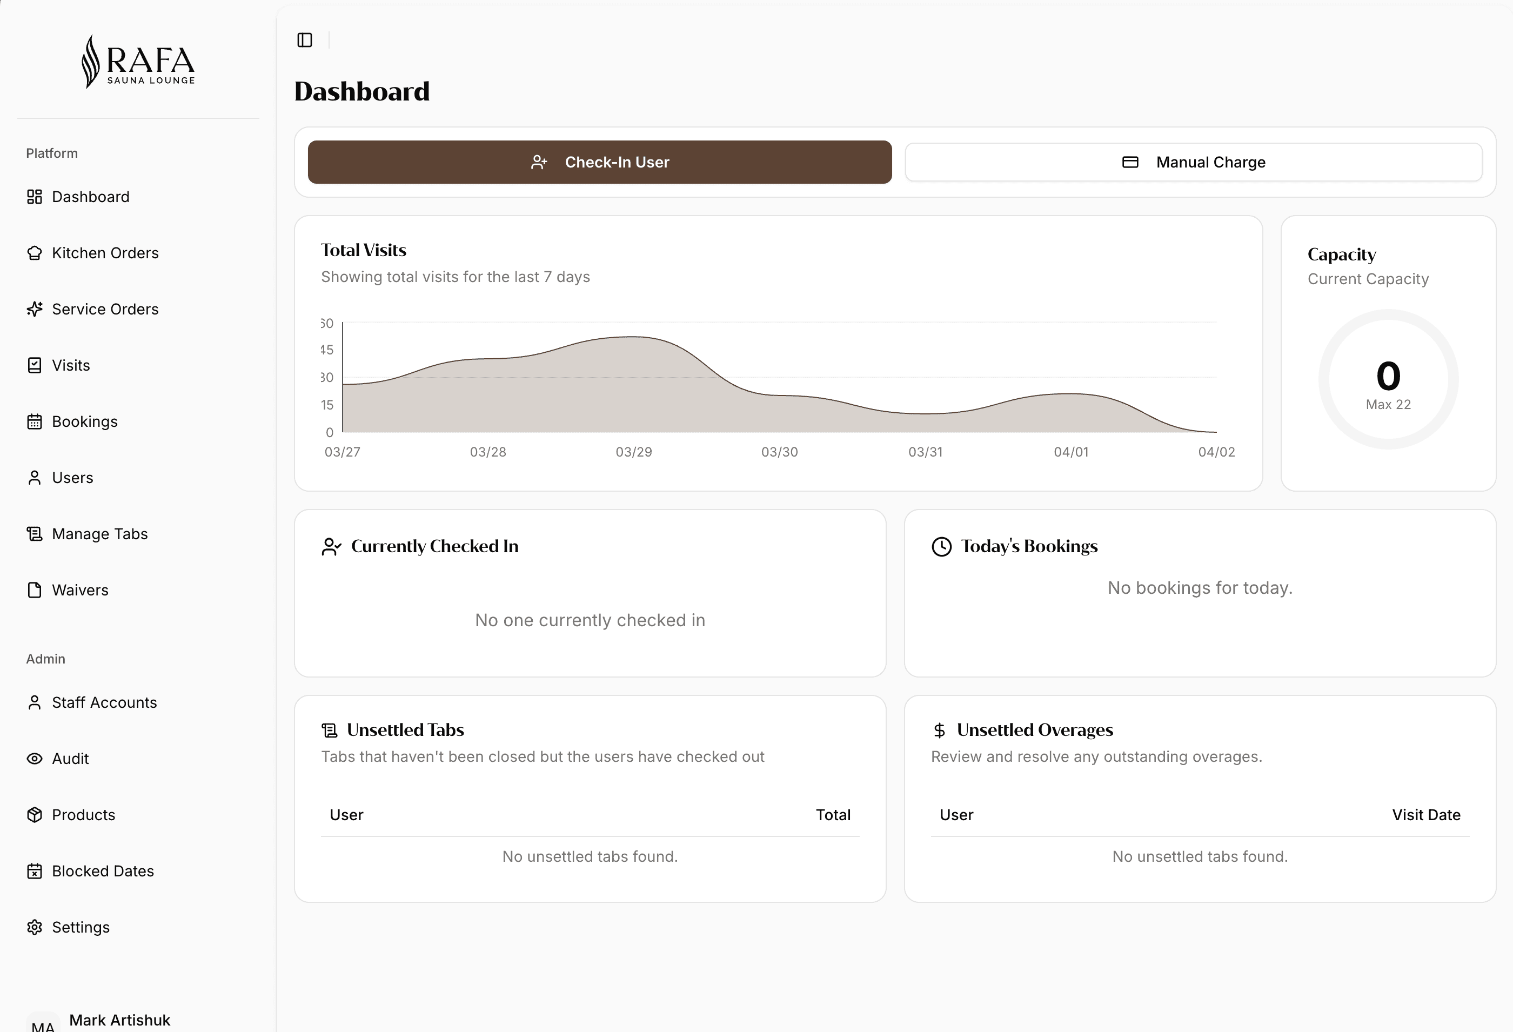This screenshot has width=1513, height=1032.
Task: Toggle the sidebar collapse control
Action: (x=304, y=40)
